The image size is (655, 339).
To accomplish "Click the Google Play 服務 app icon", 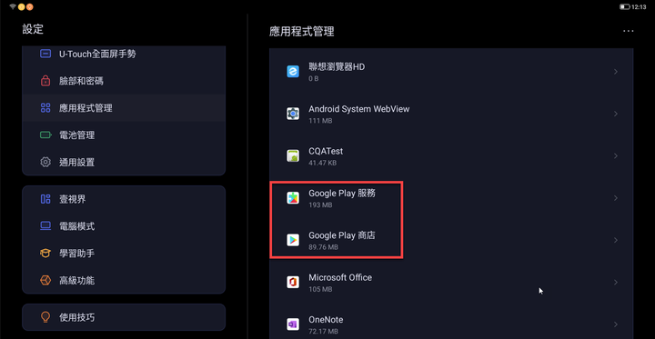I will pyautogui.click(x=293, y=198).
